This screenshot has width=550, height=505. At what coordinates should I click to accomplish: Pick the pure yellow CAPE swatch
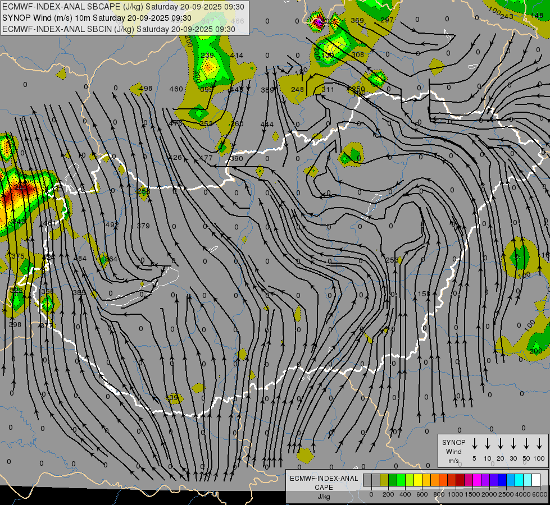pos(418,480)
